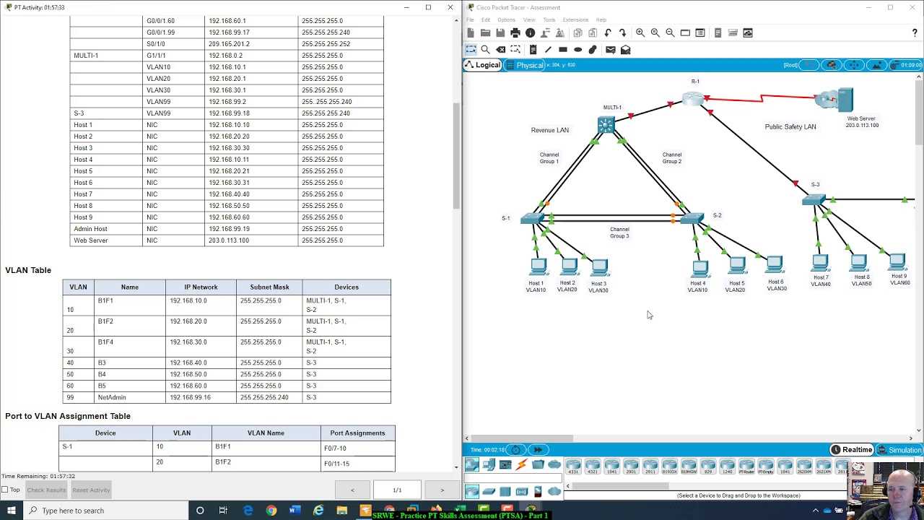Click the S-1 switch in the topology

(x=533, y=218)
